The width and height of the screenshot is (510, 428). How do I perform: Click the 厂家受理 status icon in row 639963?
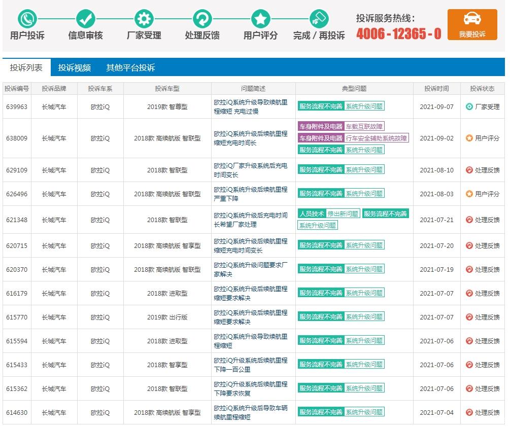tap(469, 106)
